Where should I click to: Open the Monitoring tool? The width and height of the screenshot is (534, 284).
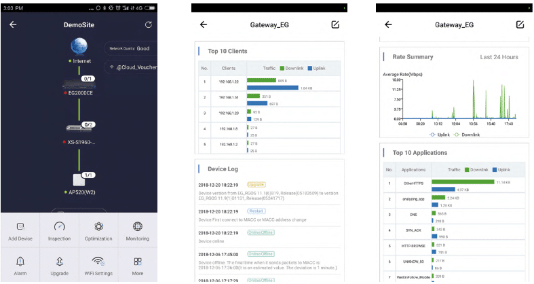click(138, 232)
